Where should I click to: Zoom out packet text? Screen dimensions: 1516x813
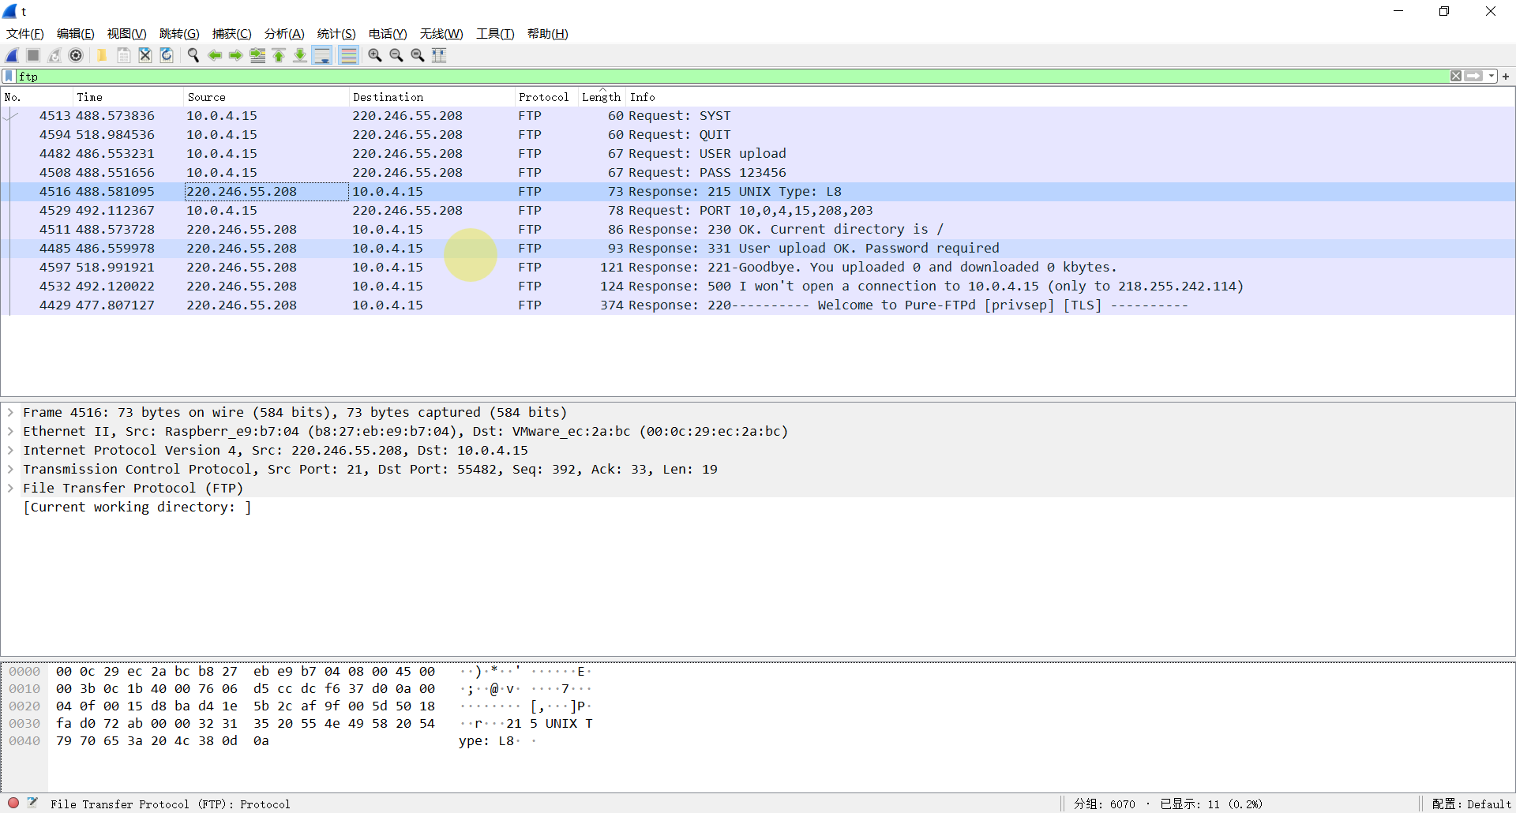coord(396,55)
